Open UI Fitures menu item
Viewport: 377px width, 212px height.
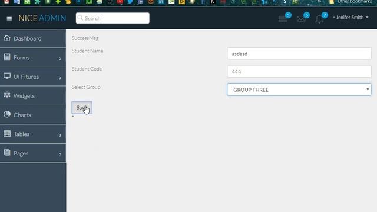(x=33, y=77)
